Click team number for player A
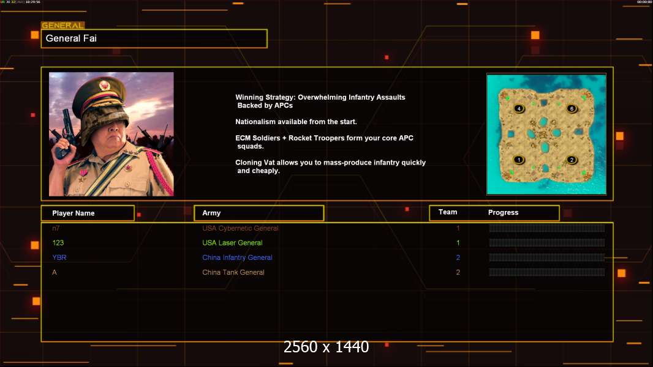Screen dimensions: 653x367 click(458, 272)
